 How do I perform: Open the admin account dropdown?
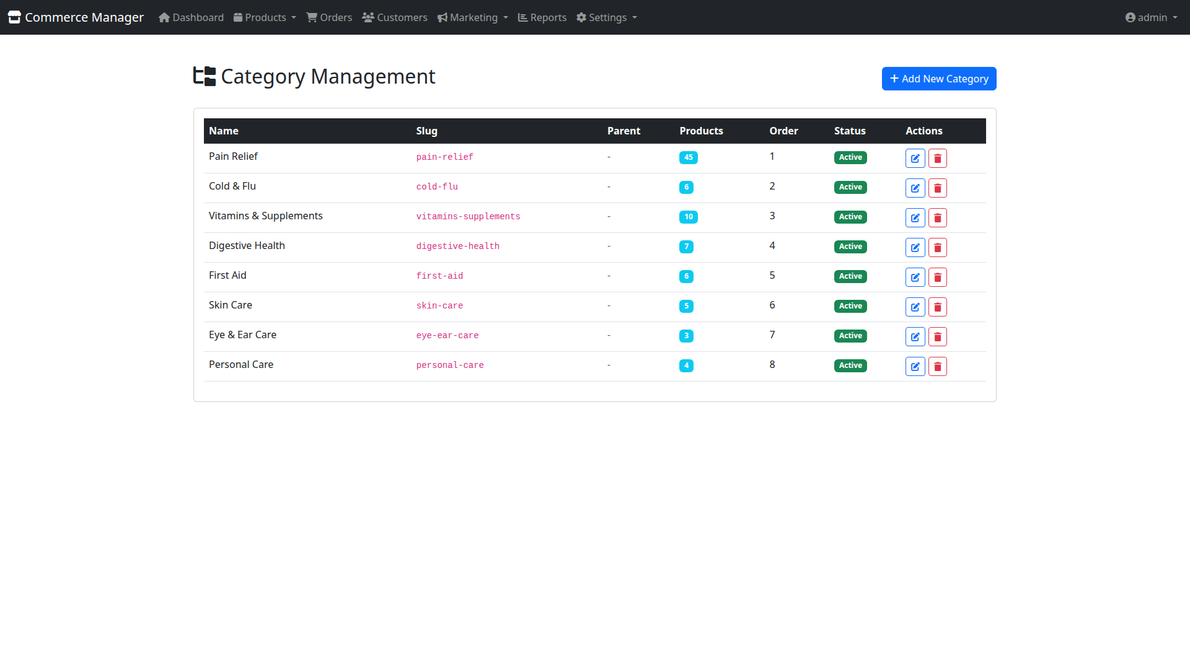pyautogui.click(x=1151, y=17)
